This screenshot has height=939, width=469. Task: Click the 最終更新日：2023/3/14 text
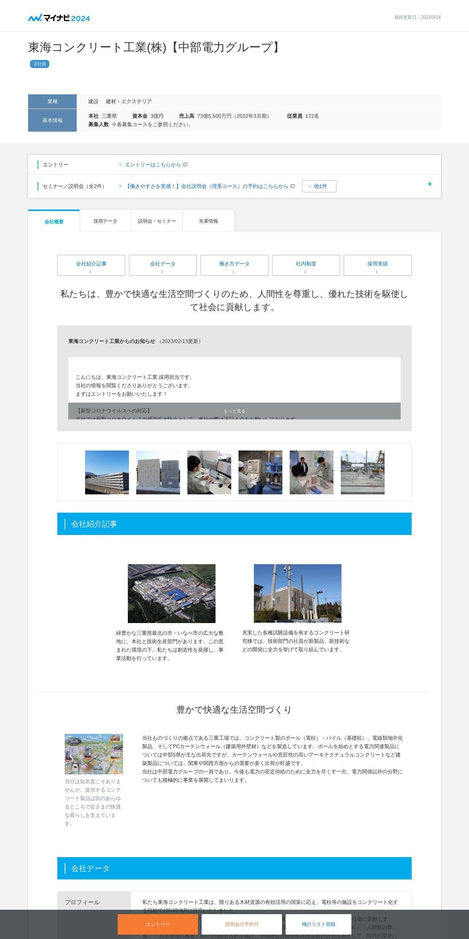tap(417, 17)
